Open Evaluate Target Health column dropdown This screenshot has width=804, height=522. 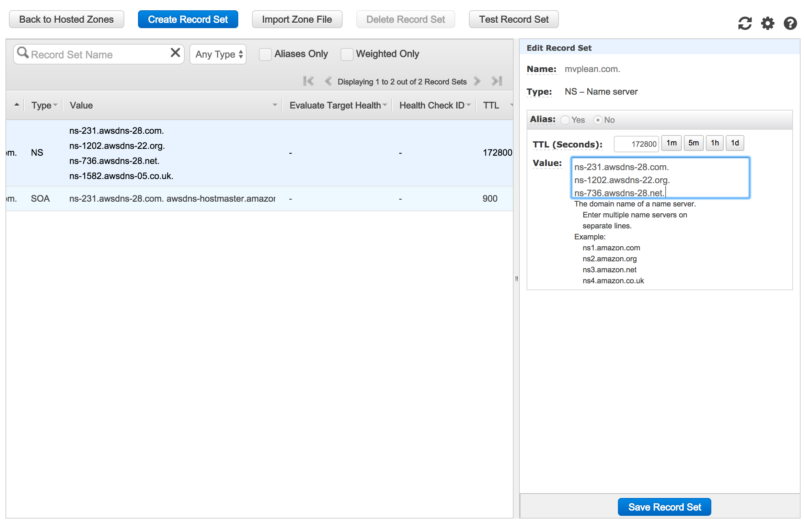tap(384, 105)
